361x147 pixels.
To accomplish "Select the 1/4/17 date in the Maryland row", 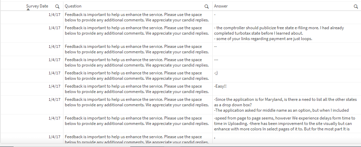I will (x=54, y=99).
